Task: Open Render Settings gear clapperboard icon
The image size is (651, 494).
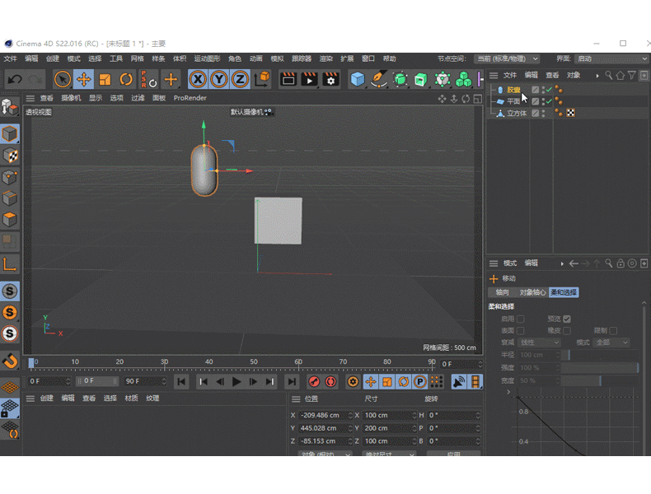Action: [x=330, y=79]
